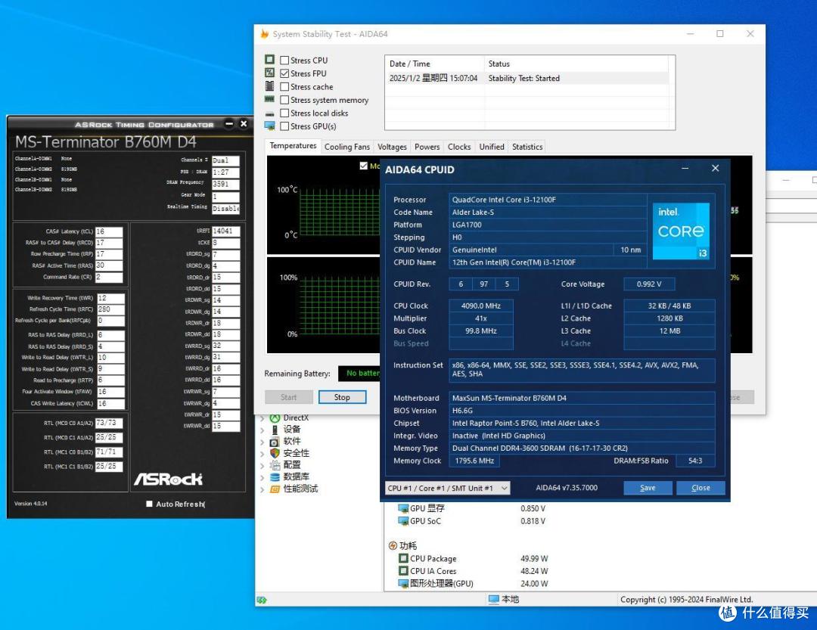817x630 pixels.
Task: Click the GPU SoC monitor icon
Action: pyautogui.click(x=403, y=521)
